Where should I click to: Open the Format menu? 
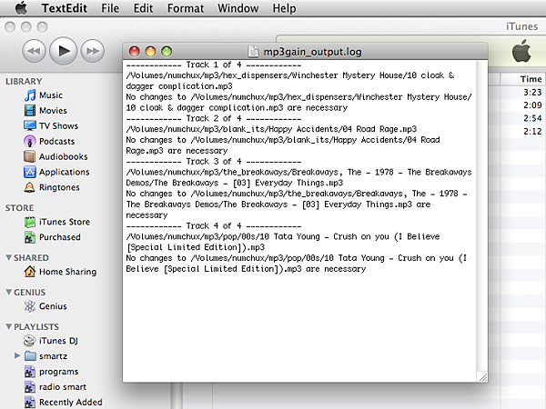pyautogui.click(x=186, y=8)
